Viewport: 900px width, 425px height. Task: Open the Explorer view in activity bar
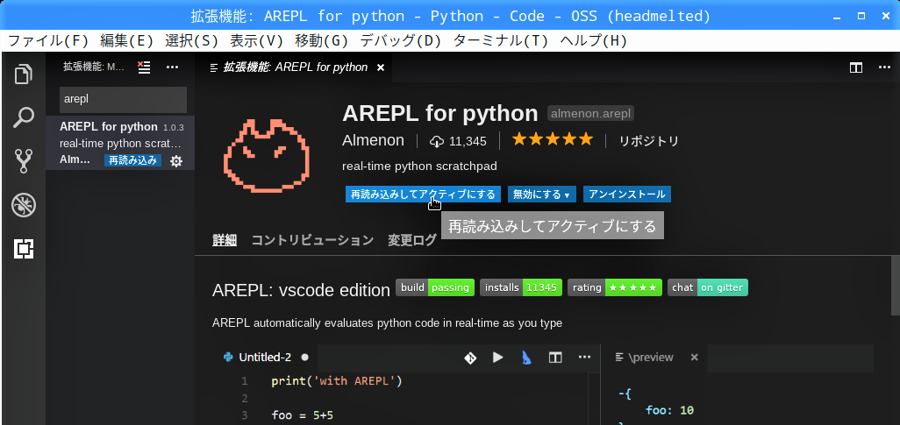pyautogui.click(x=24, y=74)
